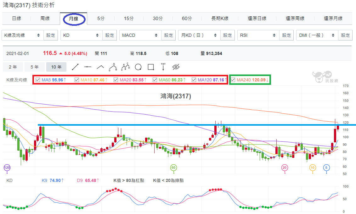Select the horizontal line drawing tool
356x214 pixels.
point(88,67)
